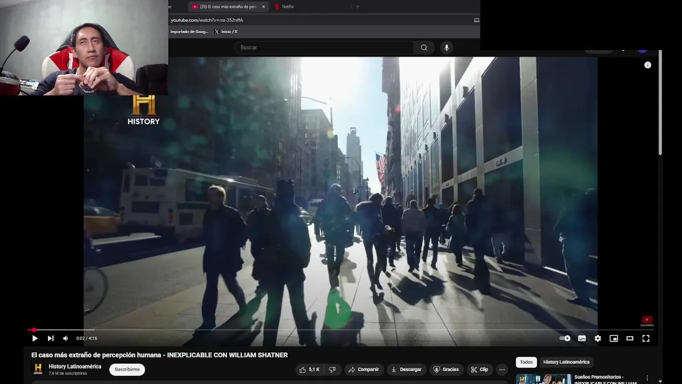682x384 pixels.
Task: Open the History Latinoamérica channel link
Action: 75,366
